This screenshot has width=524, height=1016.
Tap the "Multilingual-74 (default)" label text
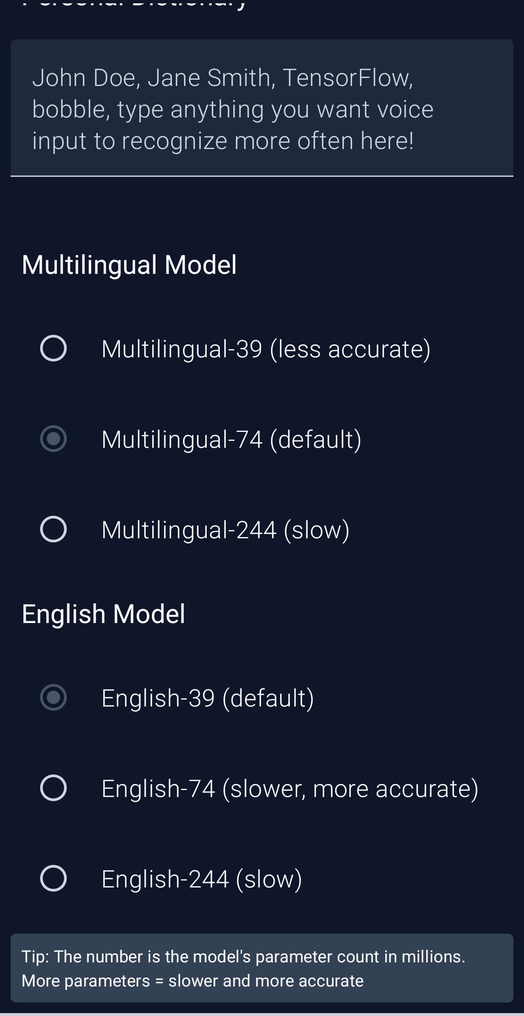[x=231, y=440]
